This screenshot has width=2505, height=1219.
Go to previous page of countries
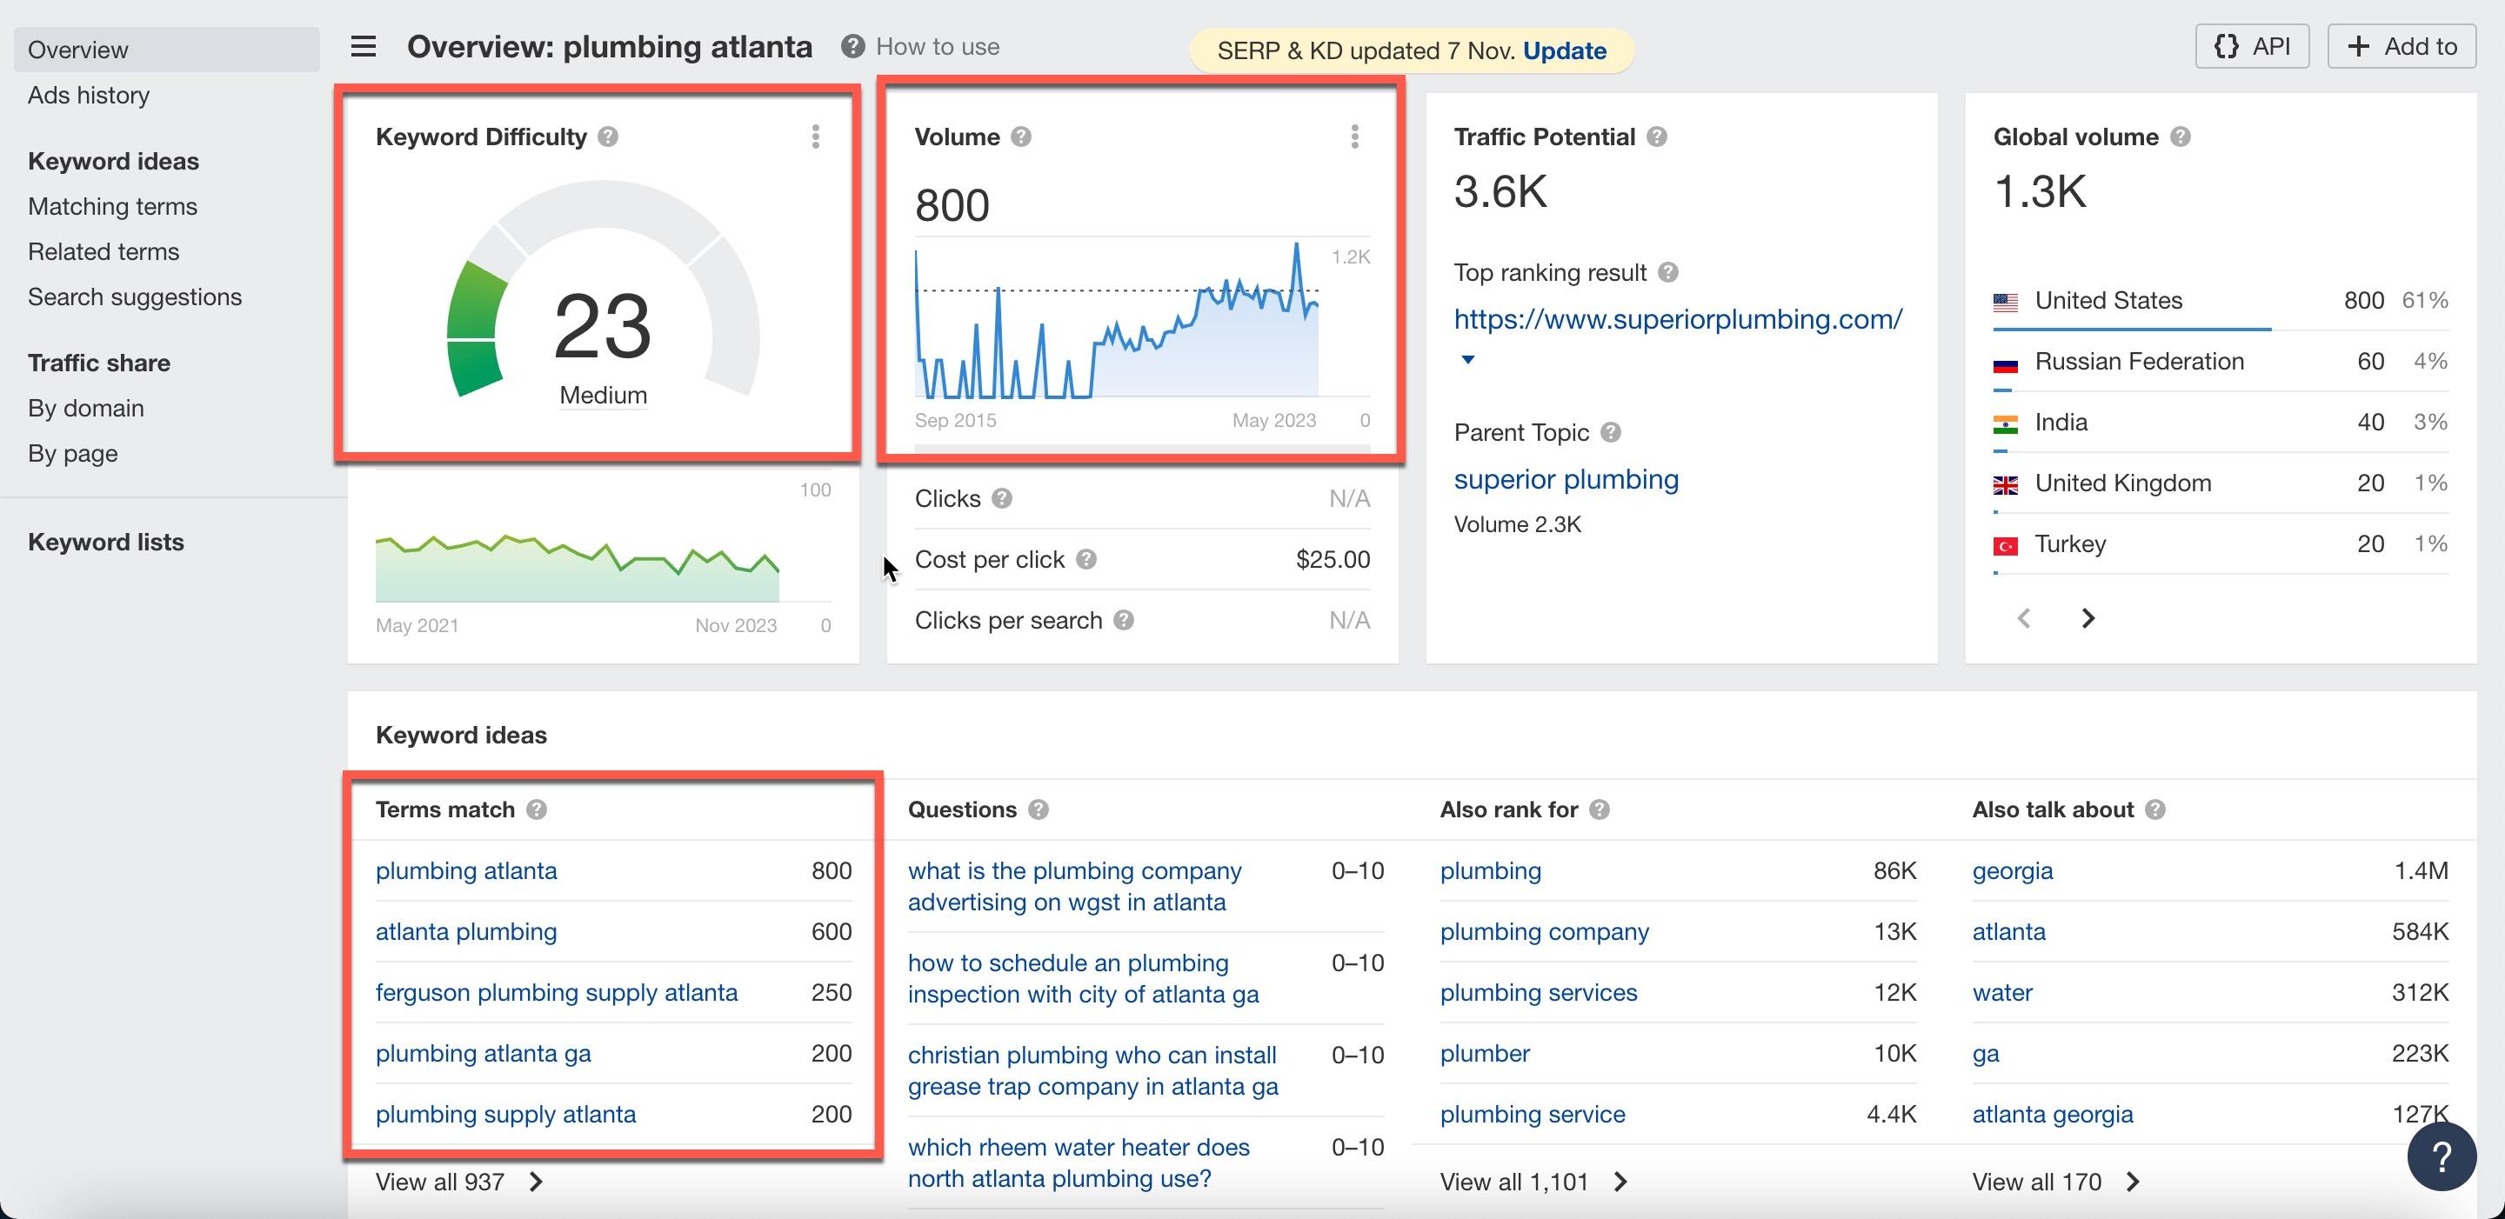[2024, 618]
